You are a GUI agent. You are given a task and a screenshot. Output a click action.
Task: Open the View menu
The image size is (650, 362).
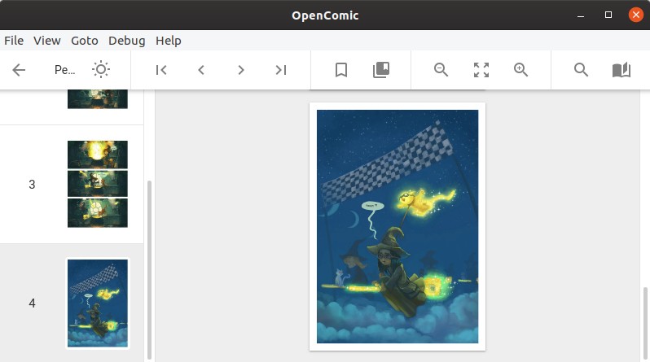pyautogui.click(x=47, y=41)
